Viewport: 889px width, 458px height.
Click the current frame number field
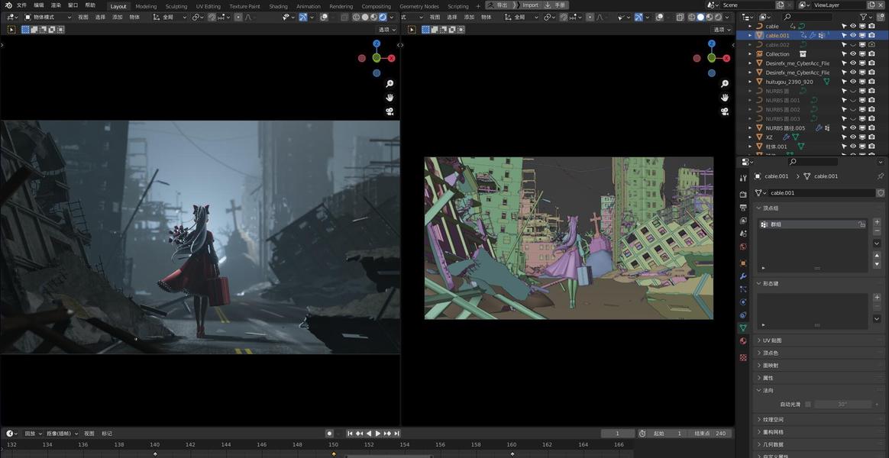pos(617,433)
